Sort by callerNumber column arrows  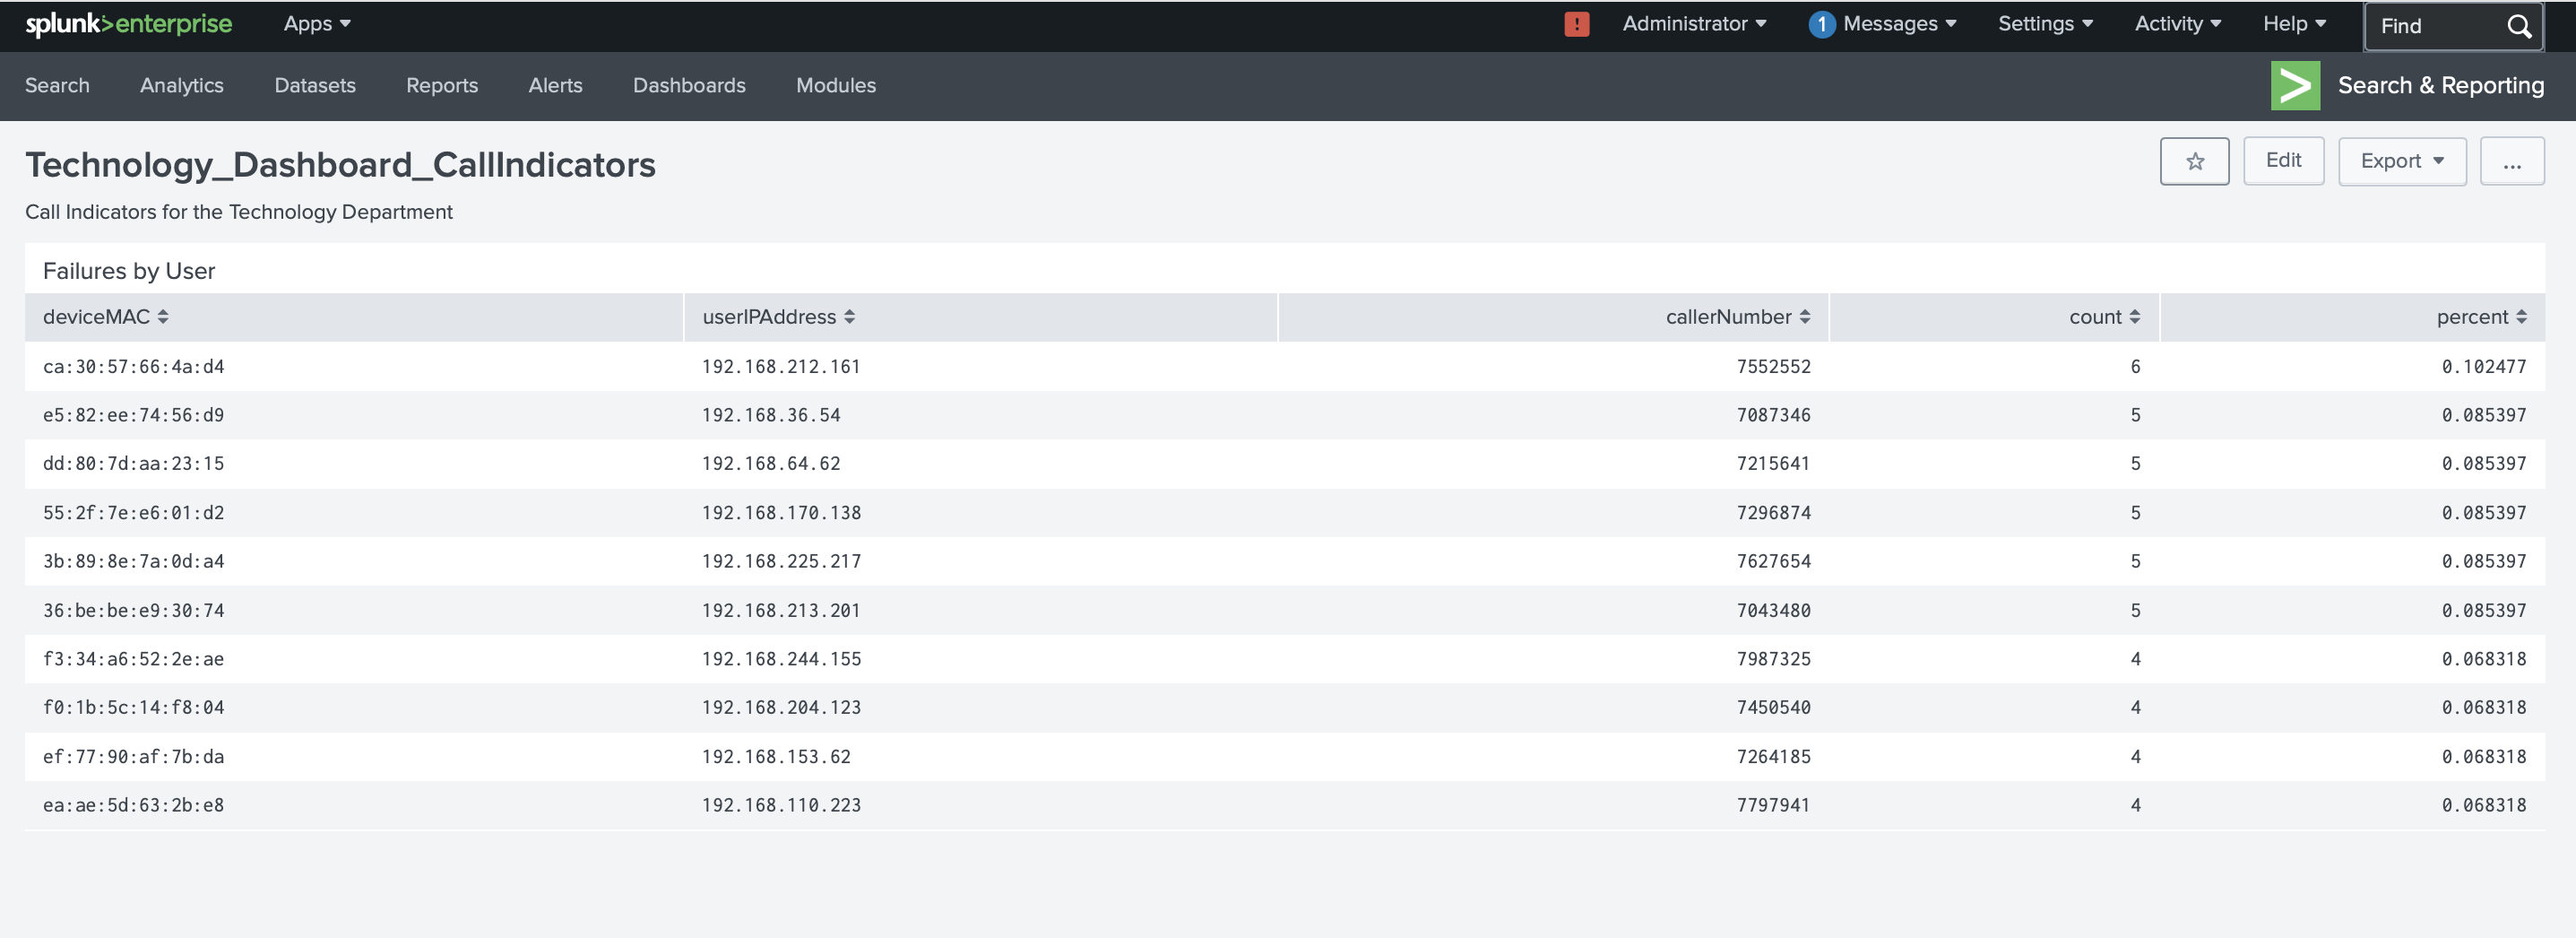(1804, 317)
